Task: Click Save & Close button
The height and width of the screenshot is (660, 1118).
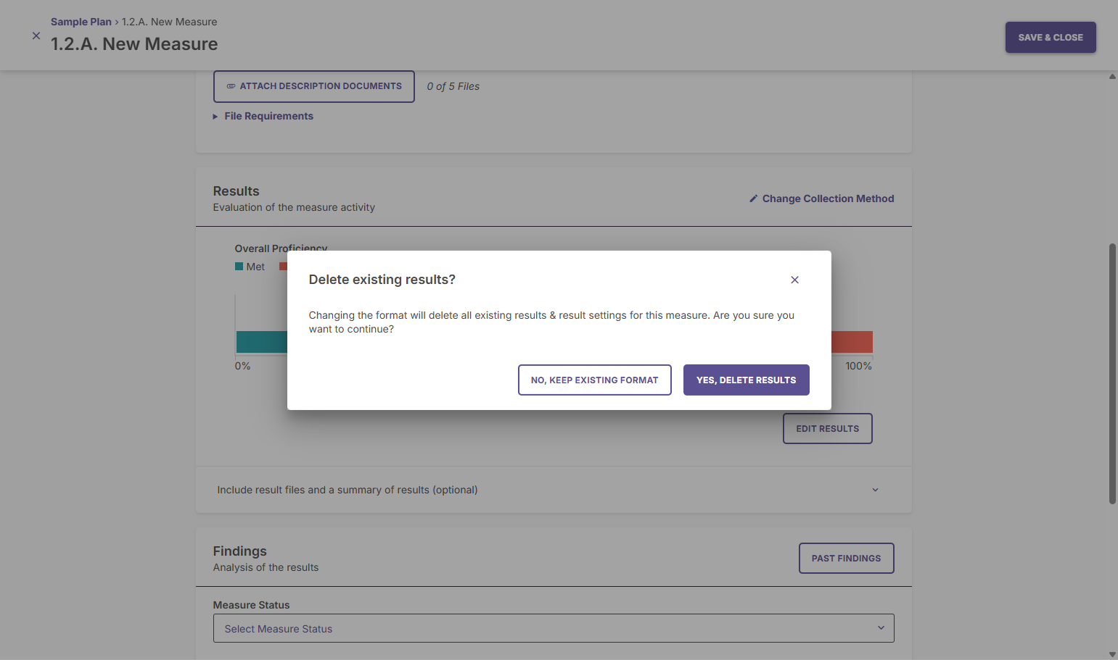Action: point(1051,37)
